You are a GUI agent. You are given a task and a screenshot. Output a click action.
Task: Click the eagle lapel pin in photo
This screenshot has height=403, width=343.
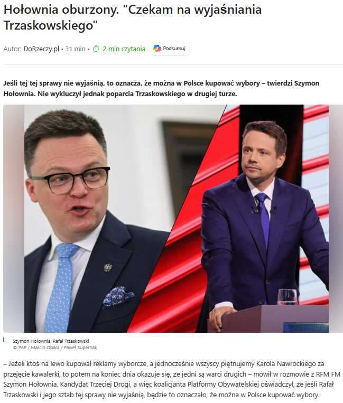(108, 267)
